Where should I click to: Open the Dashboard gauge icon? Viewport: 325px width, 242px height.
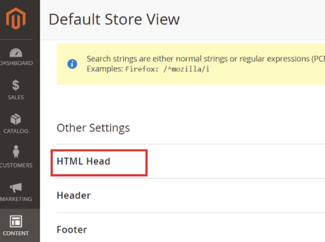click(16, 53)
